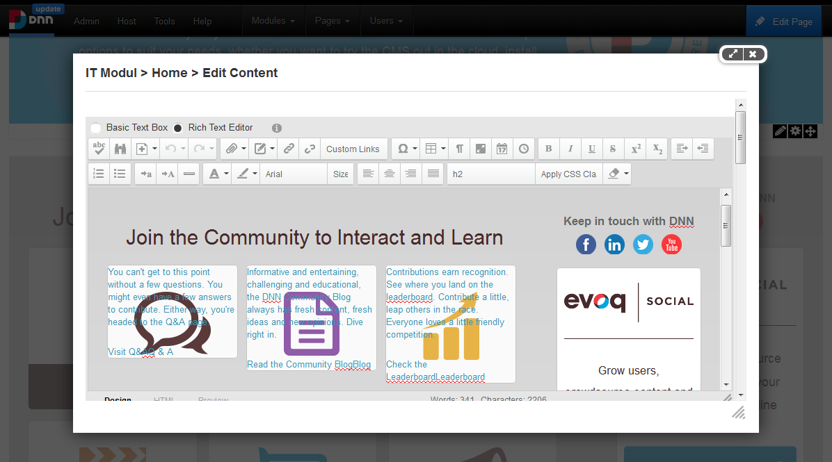The width and height of the screenshot is (832, 462).
Task: Open the hyperlink manager chain icon
Action: pos(289,149)
